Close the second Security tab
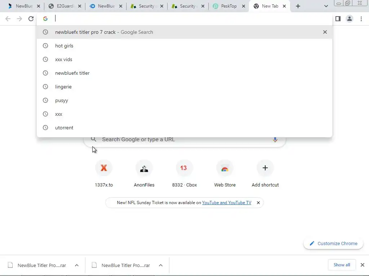The height and width of the screenshot is (276, 369). coord(203,6)
